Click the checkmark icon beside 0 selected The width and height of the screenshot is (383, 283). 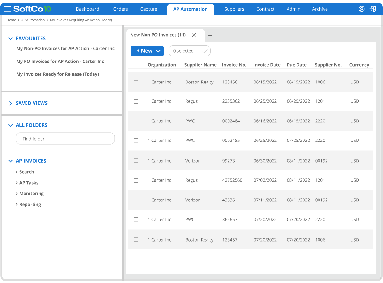(x=205, y=51)
